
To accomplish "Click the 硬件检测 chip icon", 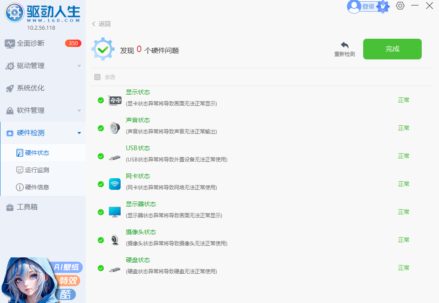I will pos(10,133).
